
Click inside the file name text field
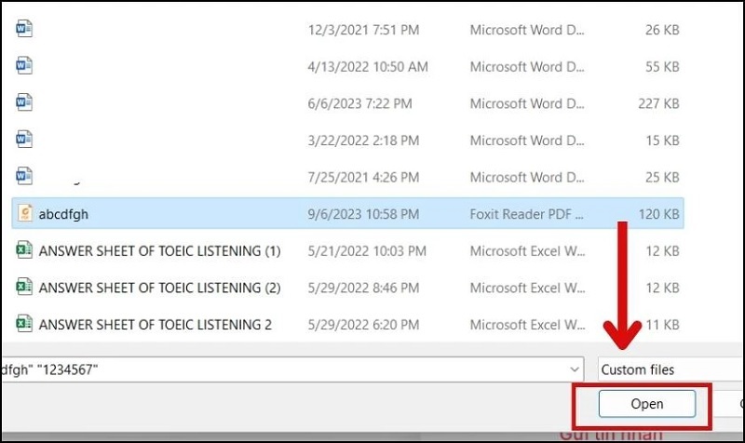pos(279,369)
